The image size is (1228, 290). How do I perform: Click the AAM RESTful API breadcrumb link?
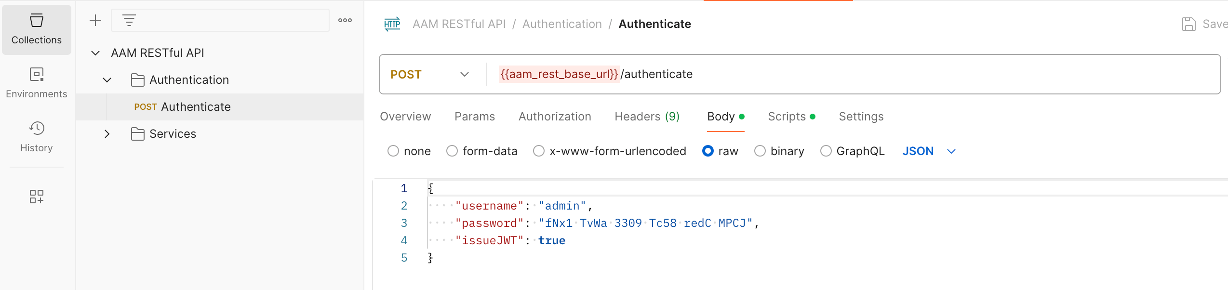click(x=459, y=24)
